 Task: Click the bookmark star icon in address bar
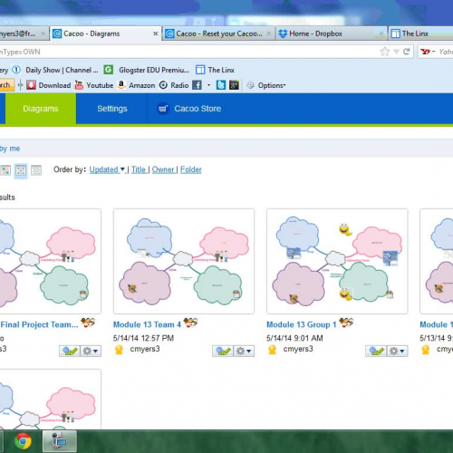coord(385,52)
